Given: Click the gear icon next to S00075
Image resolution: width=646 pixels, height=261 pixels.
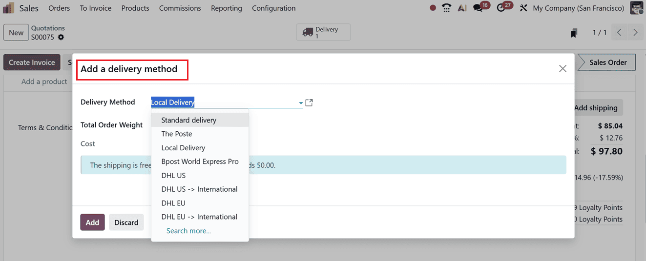Looking at the screenshot, I should [x=61, y=37].
